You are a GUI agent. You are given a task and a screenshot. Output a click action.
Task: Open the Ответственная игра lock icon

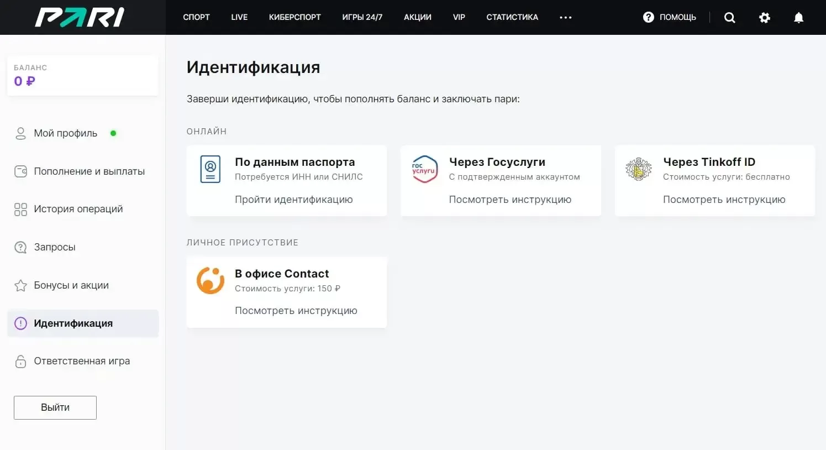pyautogui.click(x=21, y=361)
